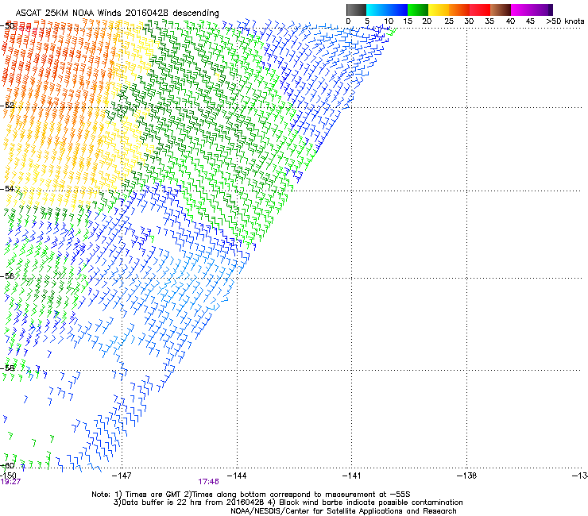Click the green 15-20 knots legend segment
This screenshot has width=588, height=516.
[x=418, y=10]
